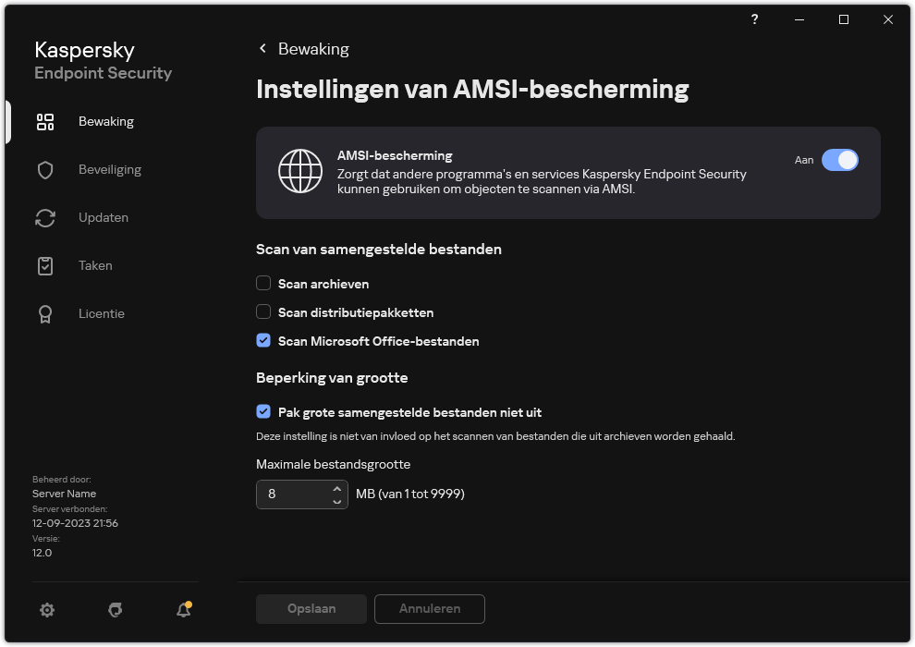
Task: Click the Kaspersky Endpoint Security logo
Action: tap(103, 61)
